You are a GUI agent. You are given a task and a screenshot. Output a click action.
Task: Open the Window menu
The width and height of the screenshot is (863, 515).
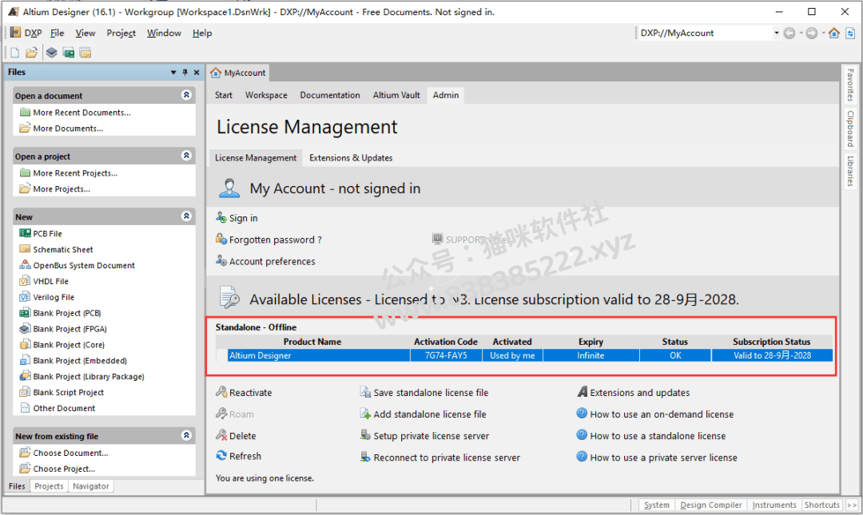(x=164, y=33)
